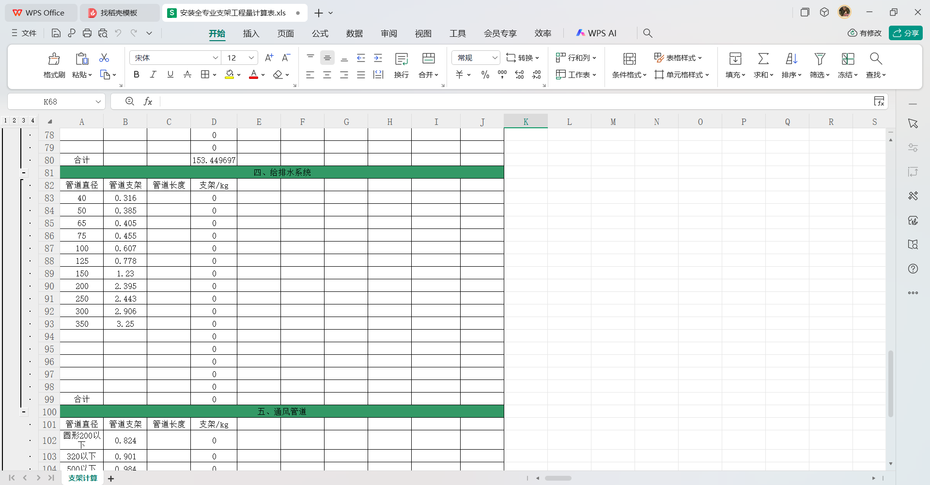Click the vertical scrollbar thumb

[890, 384]
